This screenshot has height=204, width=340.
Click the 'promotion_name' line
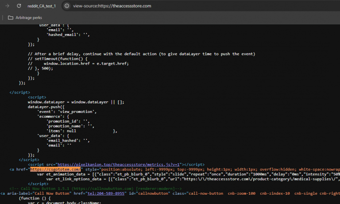[x=70, y=126]
